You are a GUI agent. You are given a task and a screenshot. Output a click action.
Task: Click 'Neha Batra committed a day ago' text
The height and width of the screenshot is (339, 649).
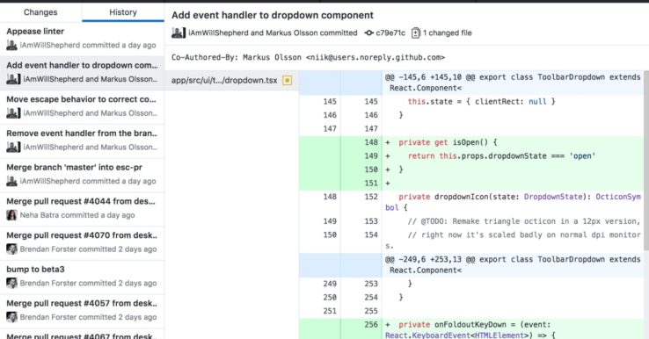[x=77, y=215]
